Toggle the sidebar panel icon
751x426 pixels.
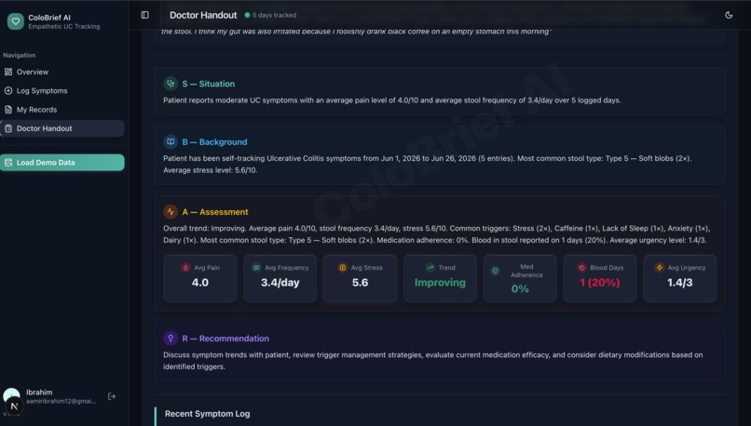144,15
